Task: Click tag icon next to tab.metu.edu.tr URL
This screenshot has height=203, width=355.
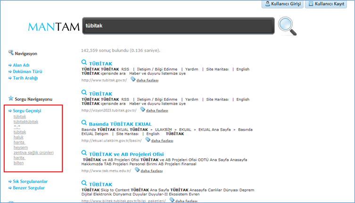Action: (x=137, y=170)
